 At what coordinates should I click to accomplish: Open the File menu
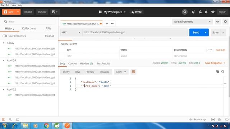click(x=3, y=5)
